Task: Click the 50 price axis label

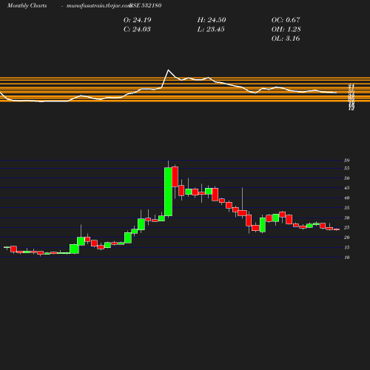Action: coord(347,178)
